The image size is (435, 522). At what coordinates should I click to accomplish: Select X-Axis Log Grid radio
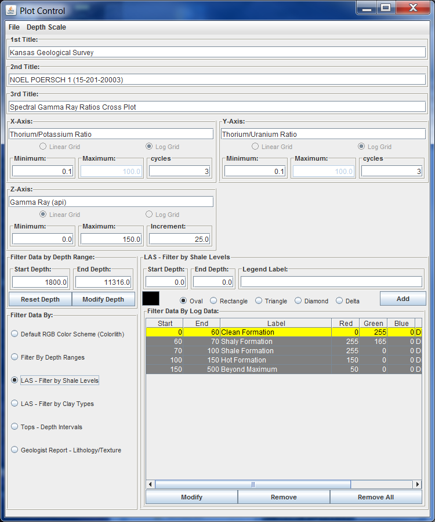click(162, 147)
